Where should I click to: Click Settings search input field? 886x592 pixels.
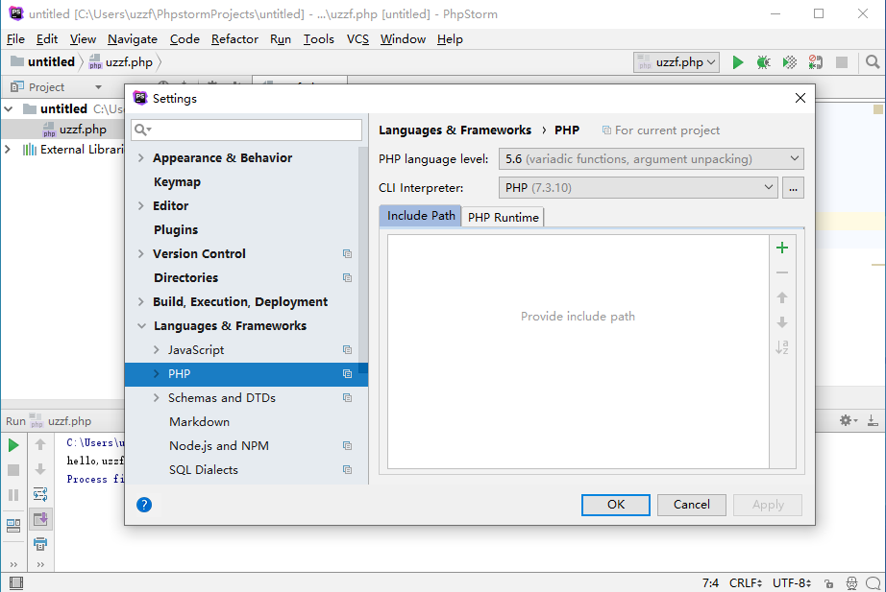tap(246, 130)
